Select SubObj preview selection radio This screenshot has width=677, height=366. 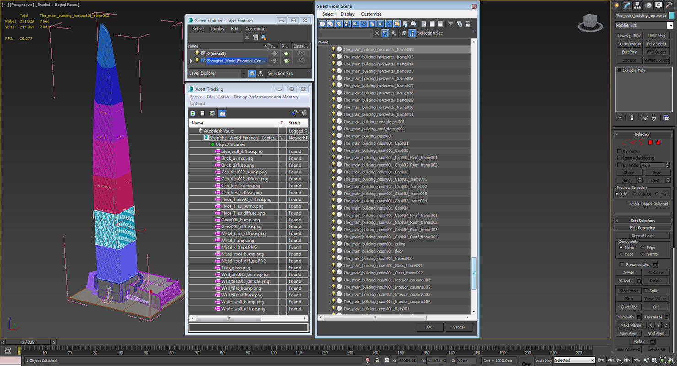coord(634,194)
